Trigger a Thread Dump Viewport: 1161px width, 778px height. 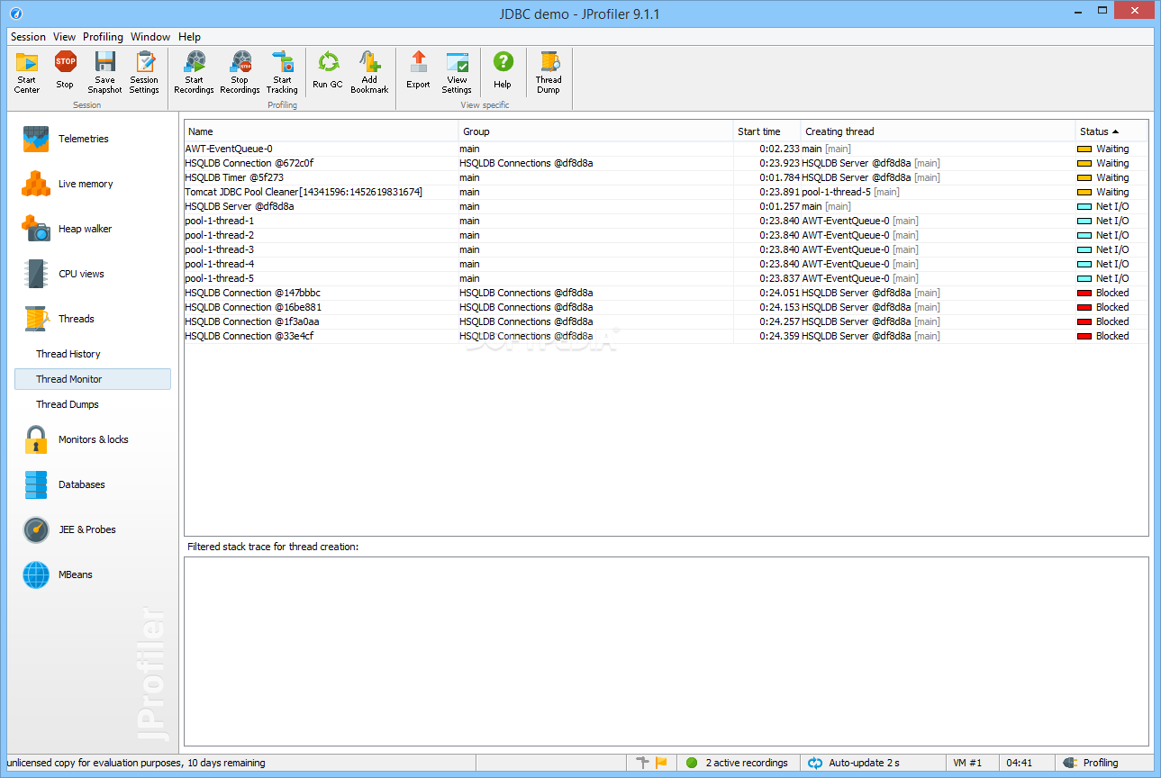point(549,72)
